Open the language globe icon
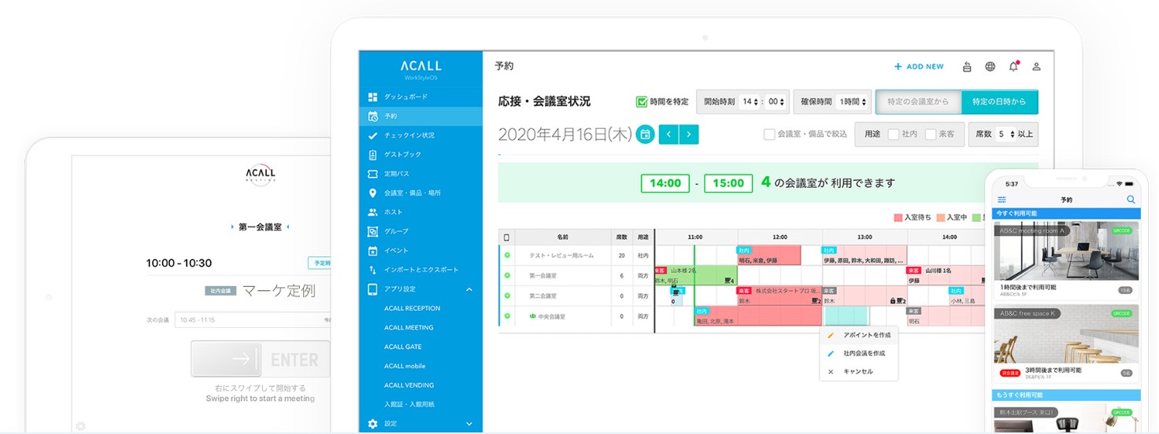This screenshot has height=434, width=1159. [x=991, y=67]
